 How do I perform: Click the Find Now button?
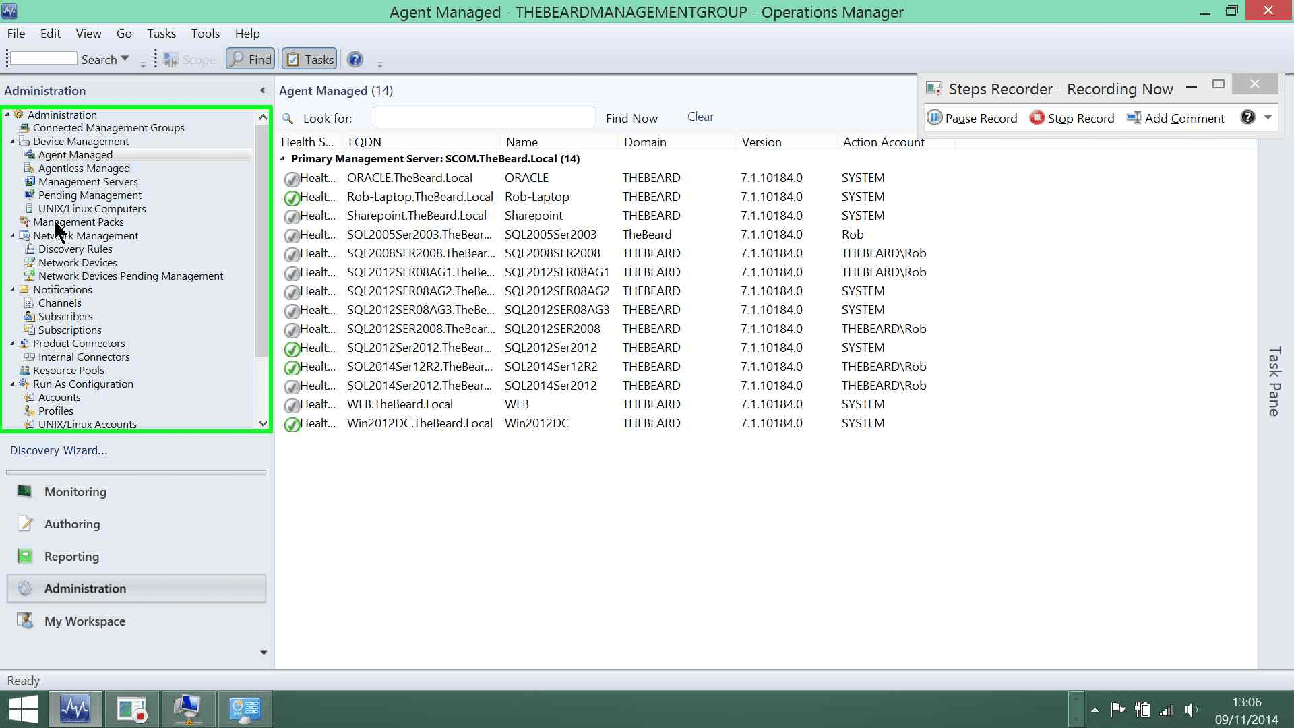[x=631, y=118]
